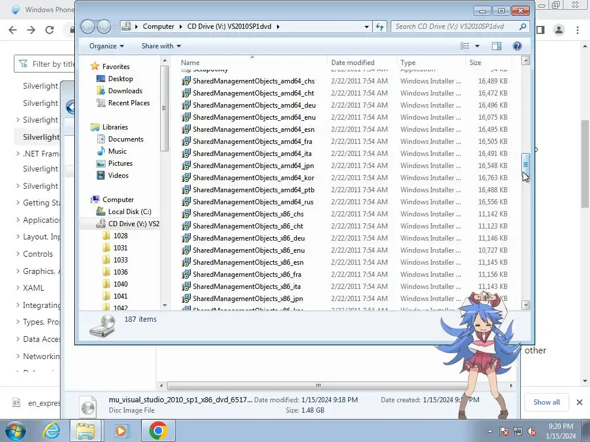
Task: Toggle the preview pane button
Action: pos(497,46)
